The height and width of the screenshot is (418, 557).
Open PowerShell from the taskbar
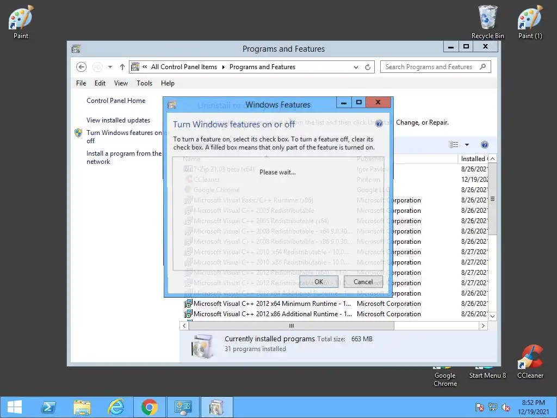click(48, 407)
